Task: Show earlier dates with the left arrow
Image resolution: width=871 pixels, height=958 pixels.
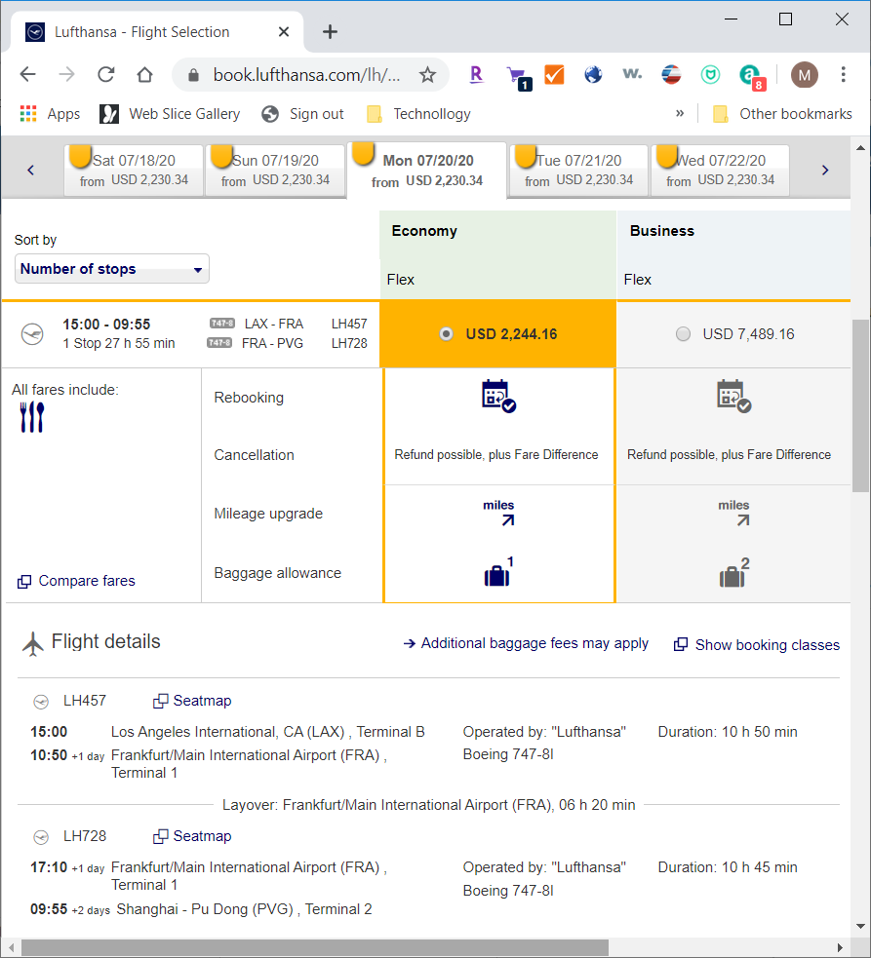Action: [x=30, y=170]
